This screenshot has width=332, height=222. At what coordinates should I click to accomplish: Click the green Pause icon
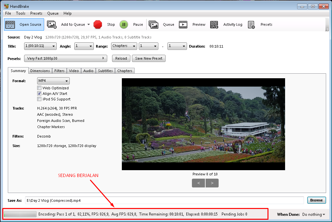(x=124, y=24)
